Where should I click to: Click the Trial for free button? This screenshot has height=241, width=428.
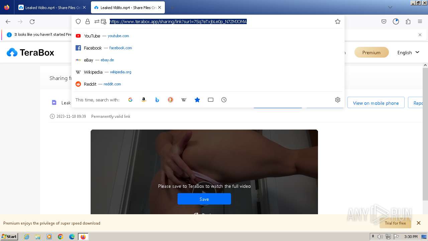click(x=395, y=223)
